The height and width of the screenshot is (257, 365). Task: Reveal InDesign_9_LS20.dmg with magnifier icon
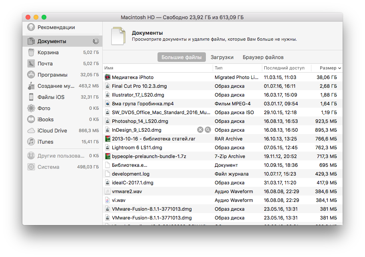click(208, 130)
